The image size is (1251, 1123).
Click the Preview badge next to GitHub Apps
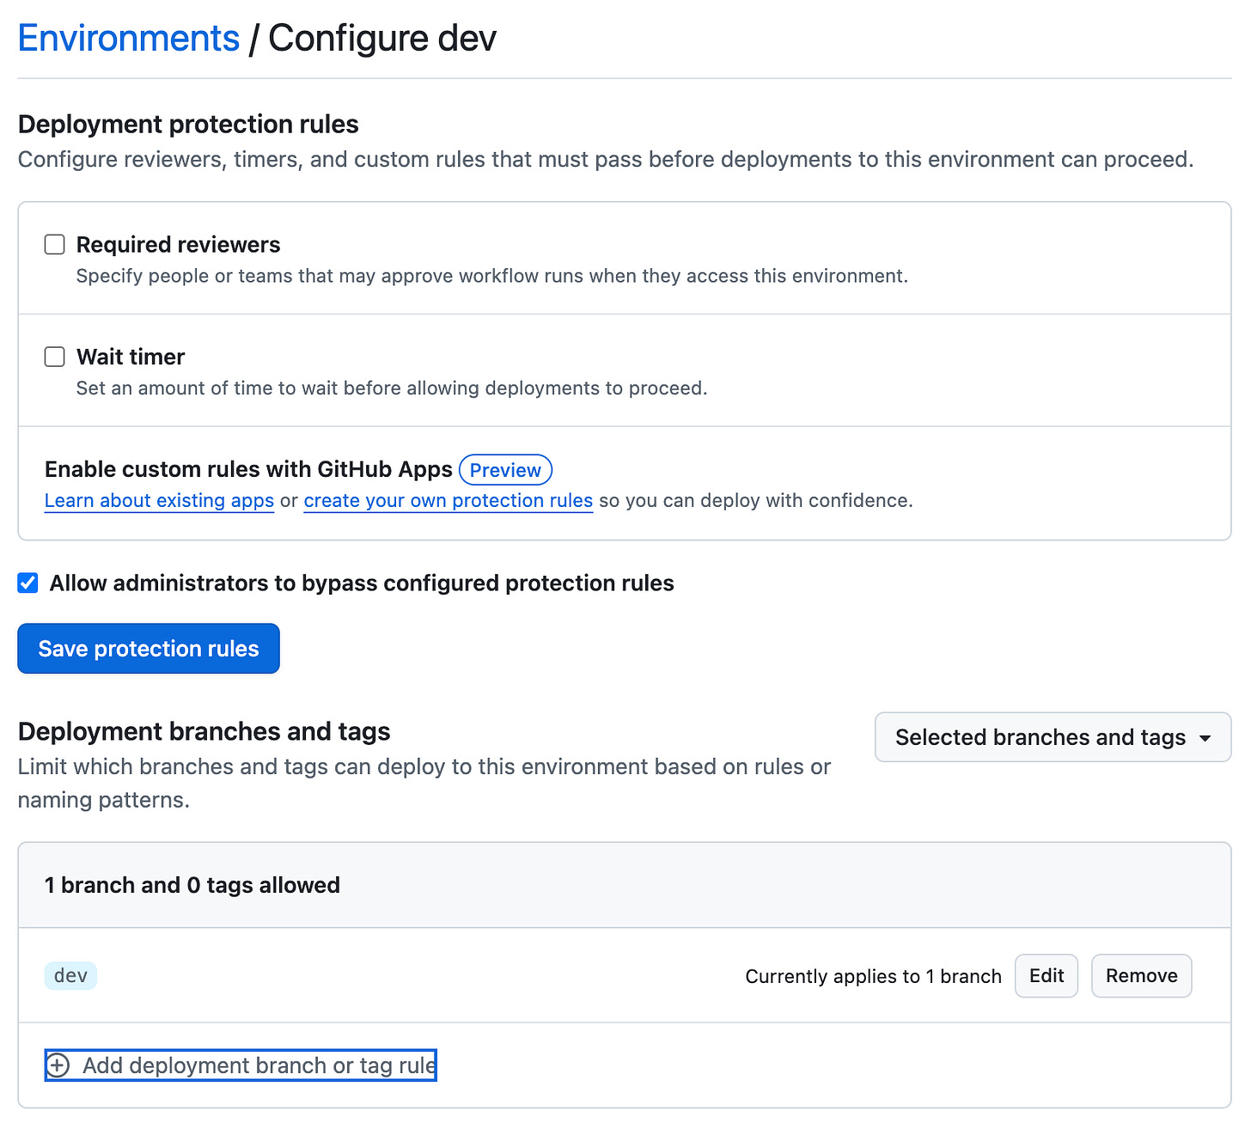tap(505, 470)
